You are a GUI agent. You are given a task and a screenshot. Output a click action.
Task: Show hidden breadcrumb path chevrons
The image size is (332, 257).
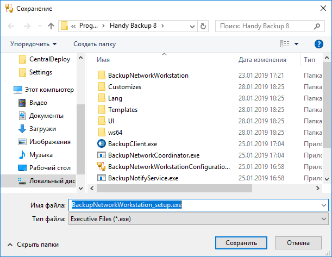73,26
